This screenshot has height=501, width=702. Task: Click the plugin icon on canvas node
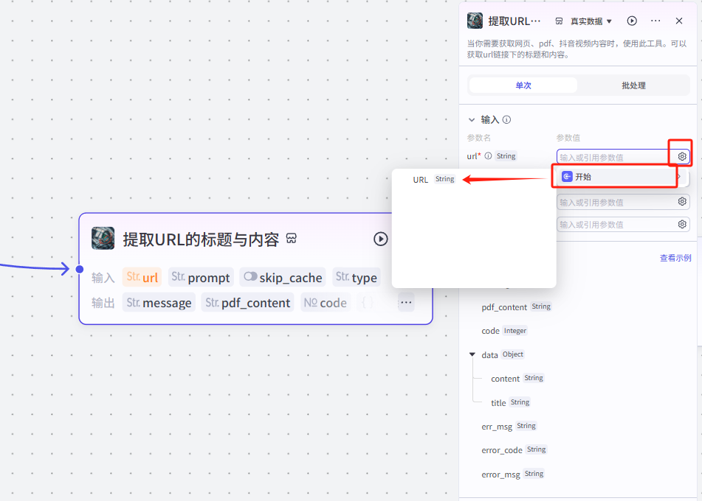coord(103,238)
